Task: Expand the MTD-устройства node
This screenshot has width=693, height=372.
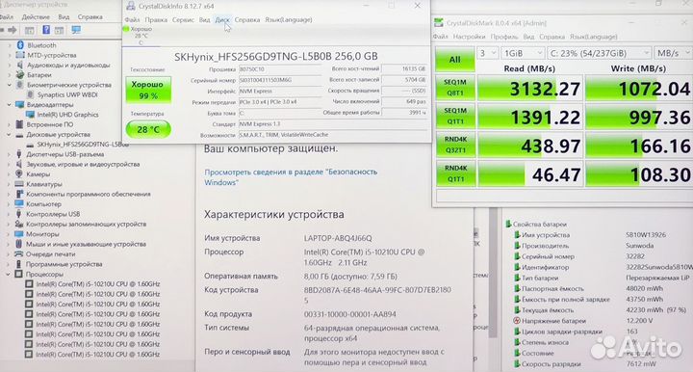Action: coord(10,55)
